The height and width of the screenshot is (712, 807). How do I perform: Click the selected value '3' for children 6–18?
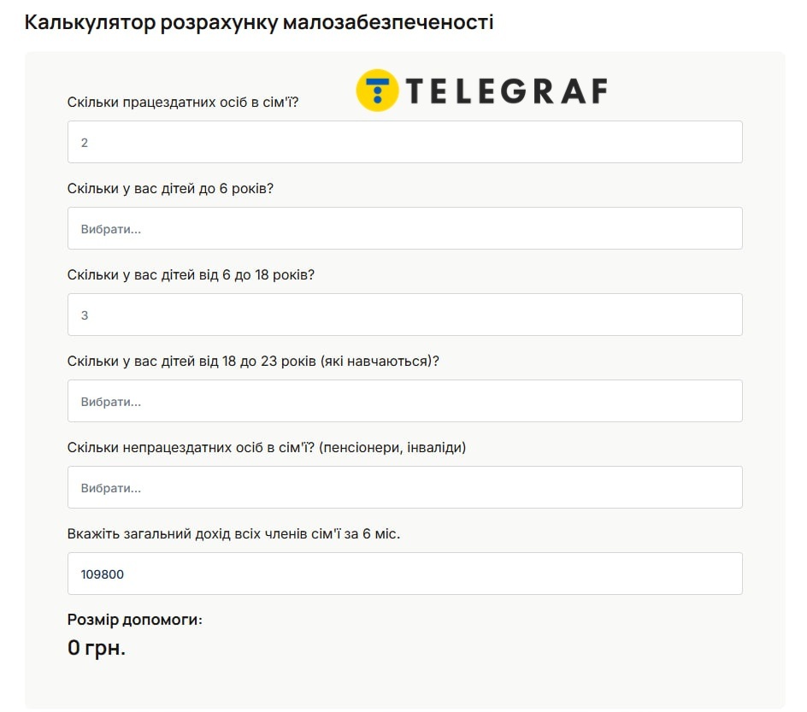click(85, 315)
